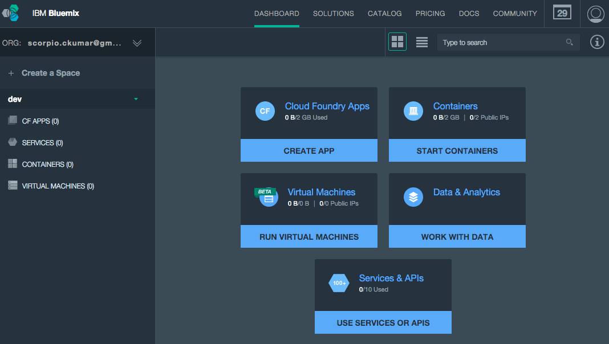
Task: Click the Containers grid sidebar icon
Action: 13,163
